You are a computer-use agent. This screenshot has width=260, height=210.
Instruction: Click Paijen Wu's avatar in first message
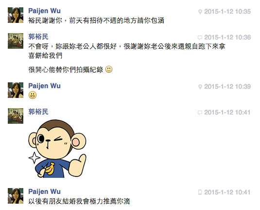16,15
